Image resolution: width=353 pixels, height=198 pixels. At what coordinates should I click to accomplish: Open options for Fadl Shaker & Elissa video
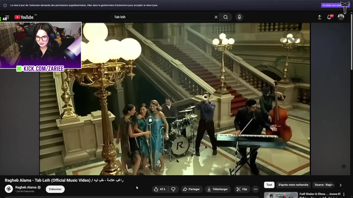[344, 194]
